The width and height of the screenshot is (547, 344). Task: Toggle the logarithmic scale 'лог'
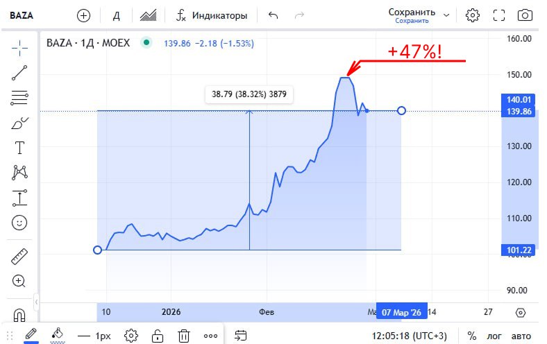point(494,336)
